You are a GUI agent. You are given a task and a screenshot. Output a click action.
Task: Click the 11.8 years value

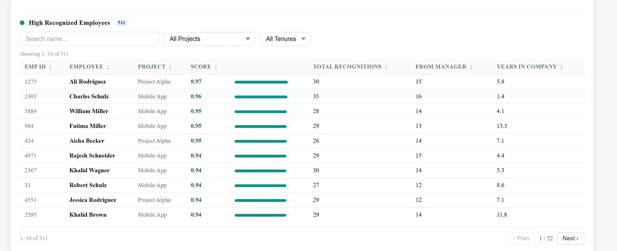point(502,215)
